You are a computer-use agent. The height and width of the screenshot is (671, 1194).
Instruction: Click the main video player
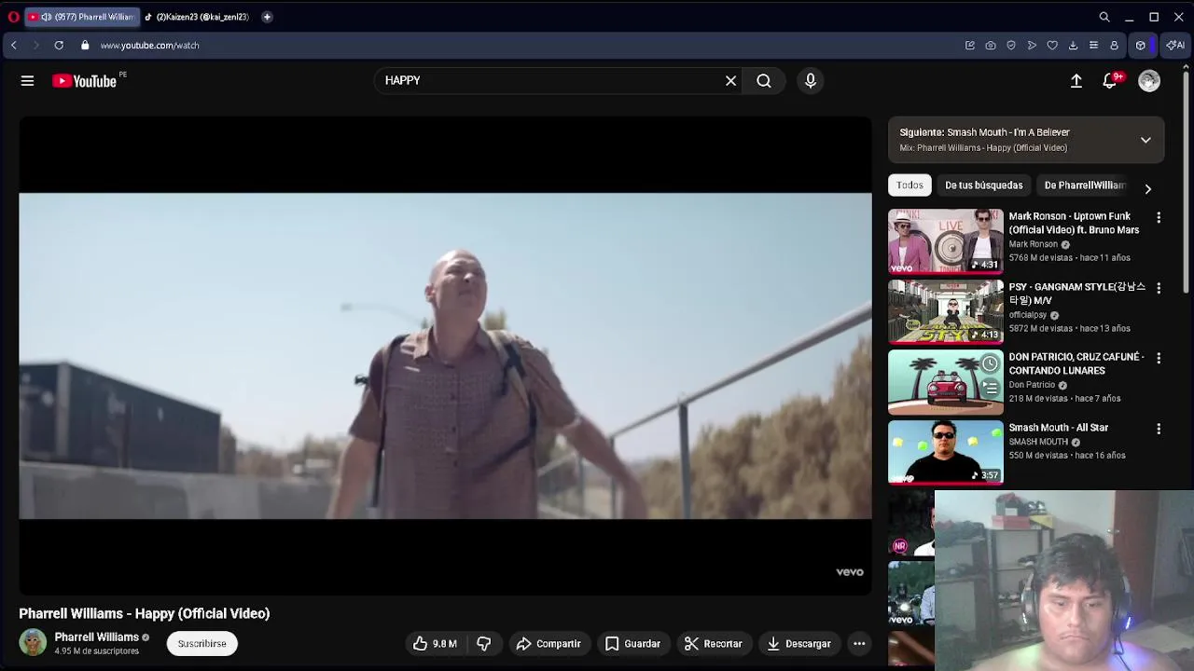click(x=445, y=356)
